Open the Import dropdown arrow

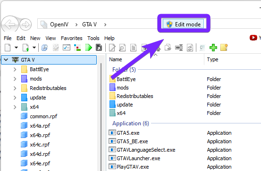[x=34, y=48]
